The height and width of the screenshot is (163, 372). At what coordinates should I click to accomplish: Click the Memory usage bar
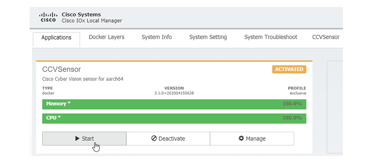(x=174, y=104)
